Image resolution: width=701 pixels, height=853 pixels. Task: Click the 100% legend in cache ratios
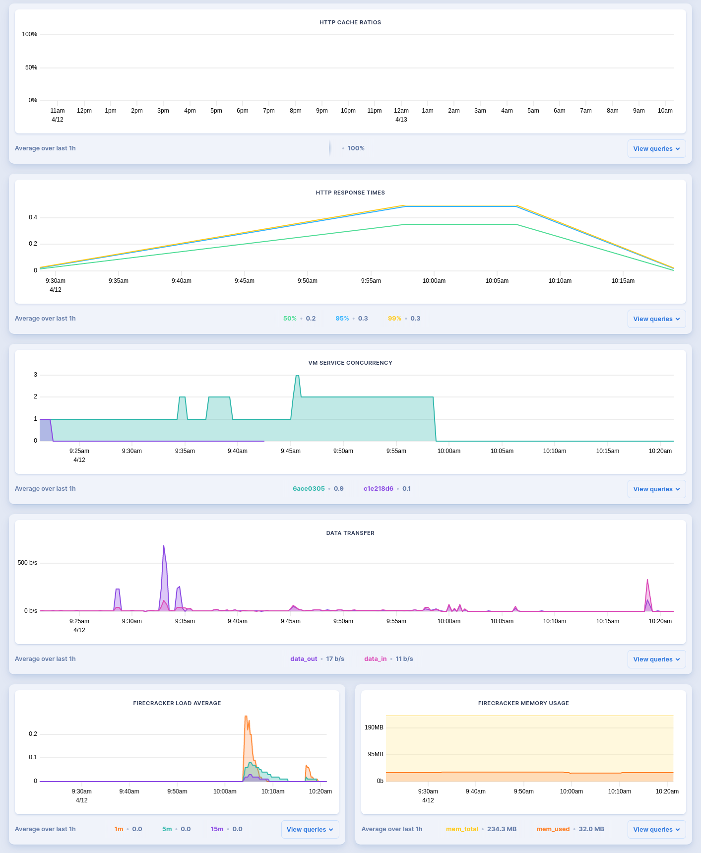coord(356,148)
